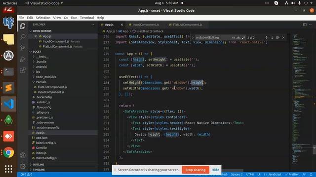
Task: Go to next match in find widget
Action: click(x=272, y=37)
